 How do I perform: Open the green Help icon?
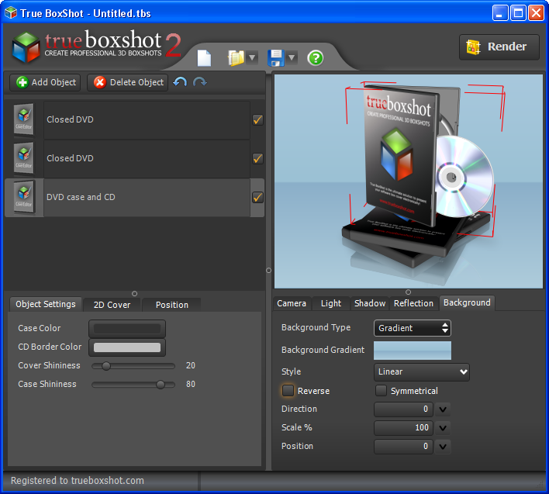coord(315,58)
